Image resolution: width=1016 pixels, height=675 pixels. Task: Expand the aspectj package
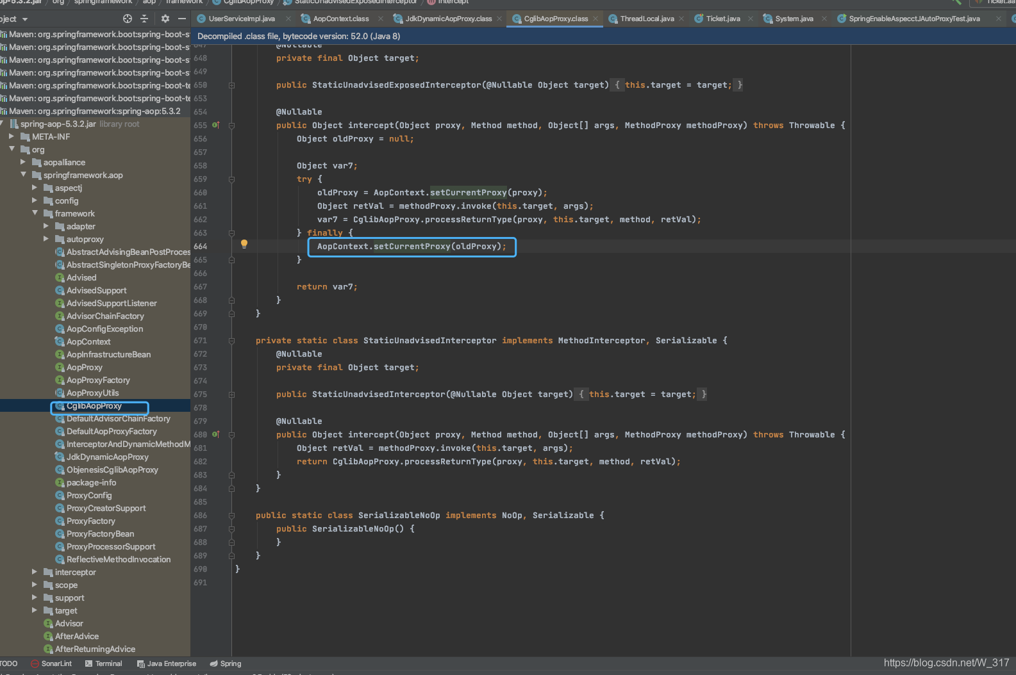coord(35,188)
